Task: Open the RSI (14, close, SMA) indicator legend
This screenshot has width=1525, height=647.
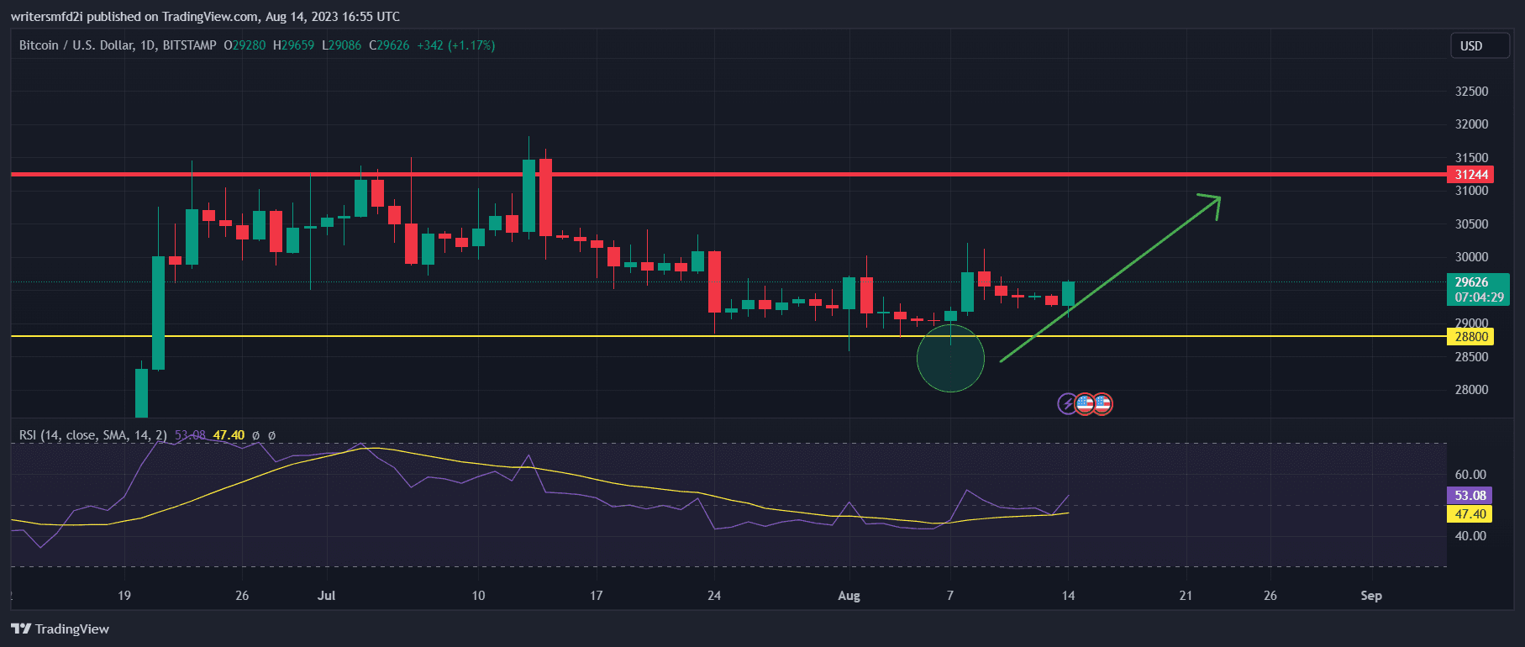Action: [x=92, y=435]
